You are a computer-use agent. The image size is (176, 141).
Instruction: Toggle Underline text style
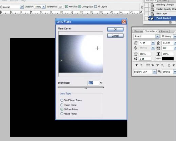click(169, 65)
